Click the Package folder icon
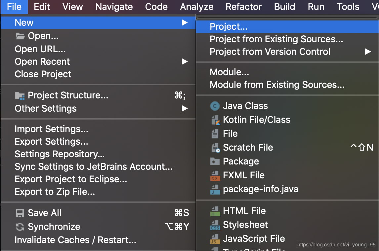The image size is (379, 251). 215,161
